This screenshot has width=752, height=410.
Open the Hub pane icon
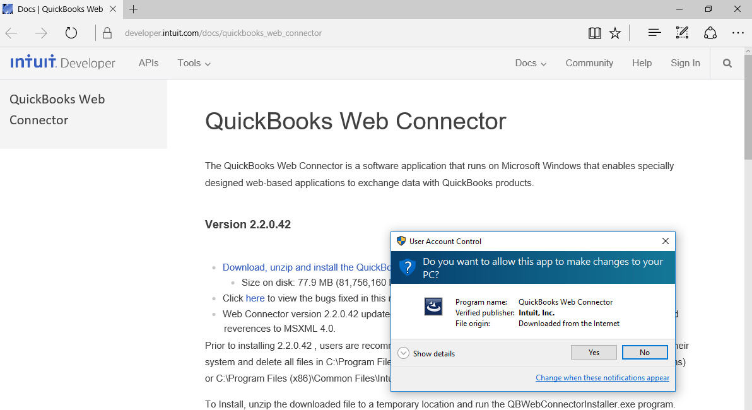tap(654, 32)
